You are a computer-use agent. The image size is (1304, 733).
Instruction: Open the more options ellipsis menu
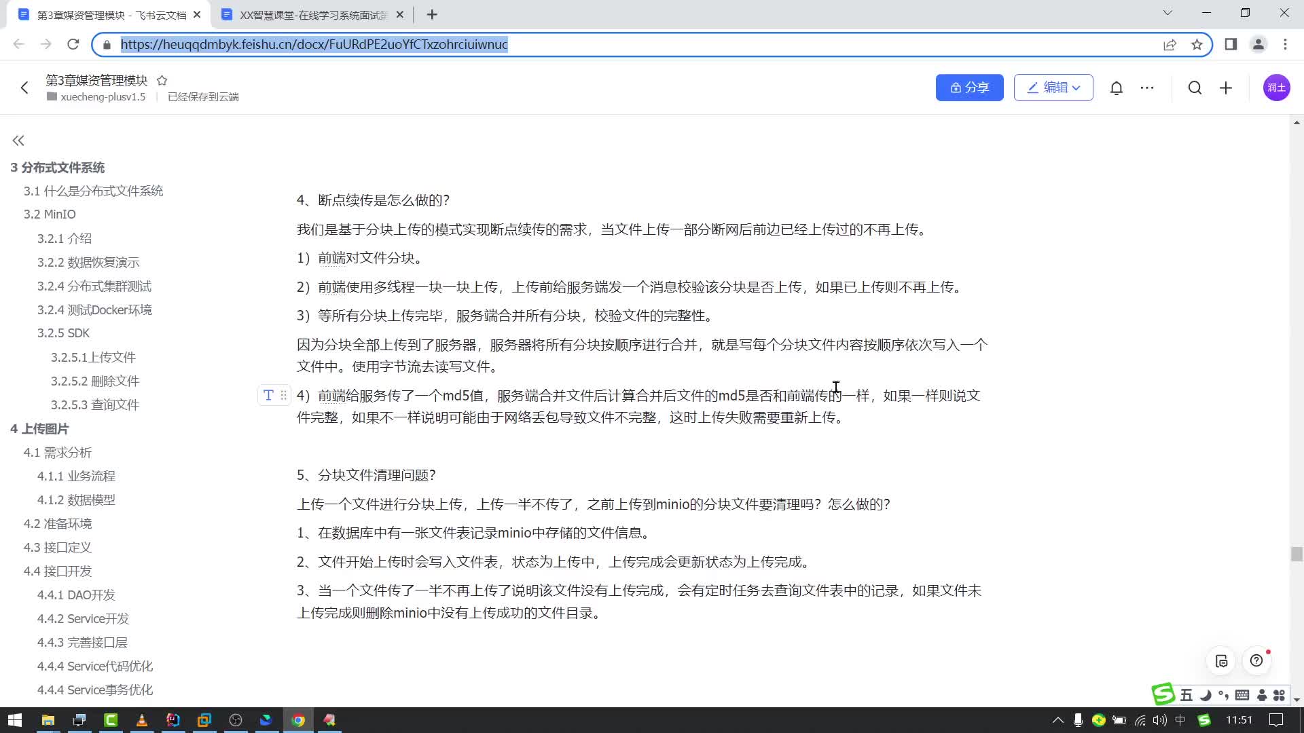pyautogui.click(x=1147, y=88)
